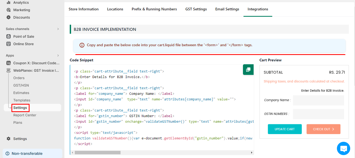Copy the code snippet with green copy icon
Screen dimensions: 355x158
248,70
